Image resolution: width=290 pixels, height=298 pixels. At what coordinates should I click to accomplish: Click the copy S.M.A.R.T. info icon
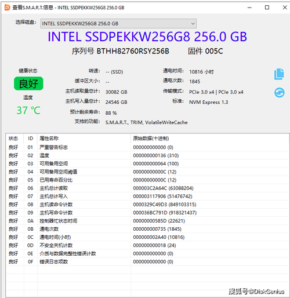click(x=279, y=74)
